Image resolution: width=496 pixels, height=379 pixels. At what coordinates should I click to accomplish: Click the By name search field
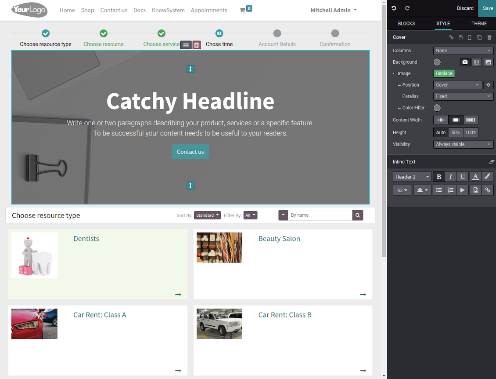(320, 215)
